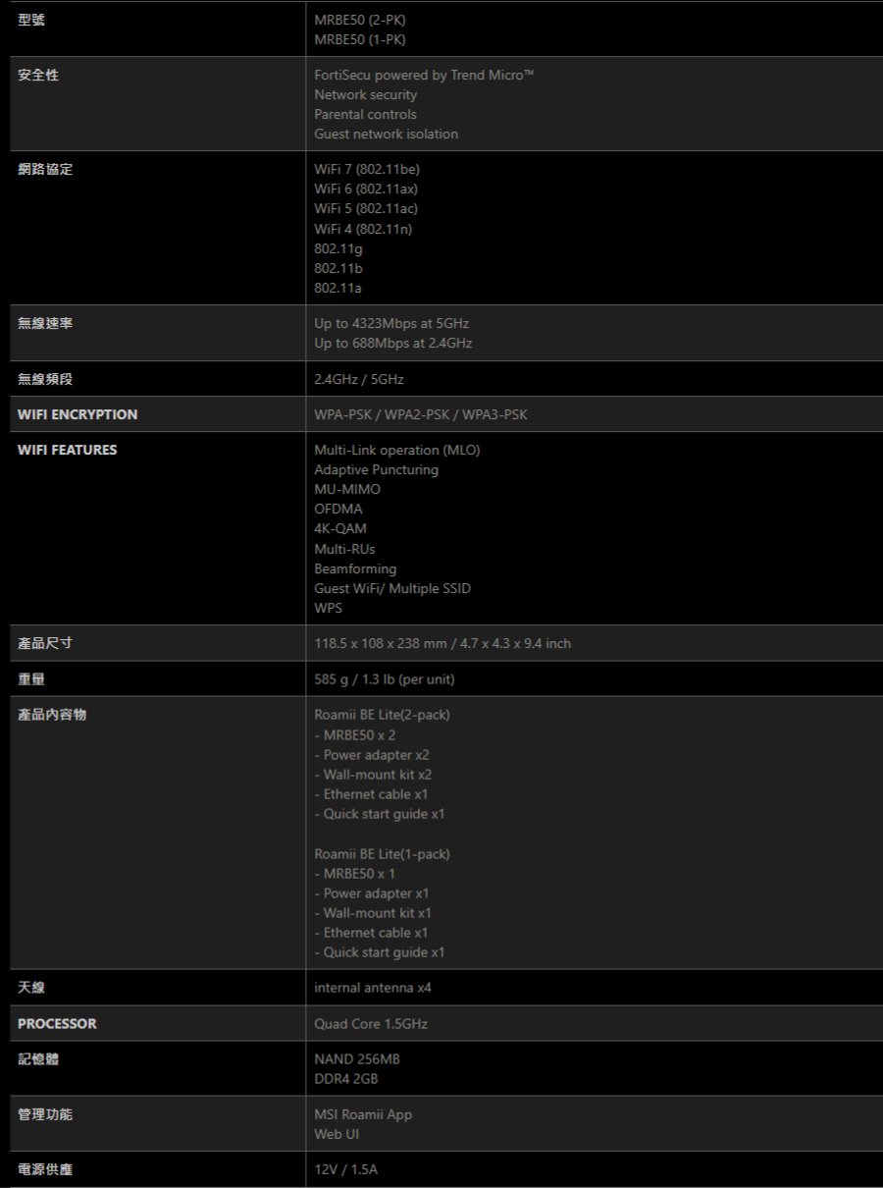Click the product dimensions value 118.5 x 108 x 238 mm

[x=442, y=643]
